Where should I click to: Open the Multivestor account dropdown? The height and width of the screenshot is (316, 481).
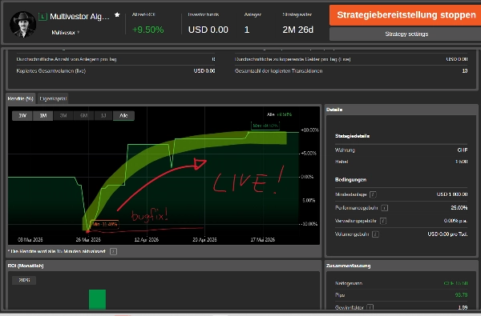tap(66, 33)
